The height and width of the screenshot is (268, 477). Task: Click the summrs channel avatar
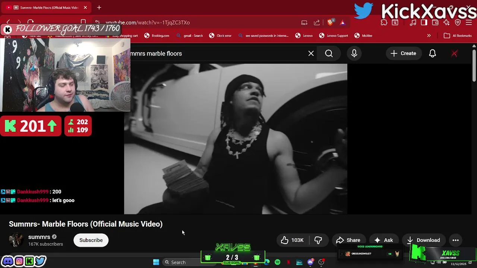click(x=16, y=240)
